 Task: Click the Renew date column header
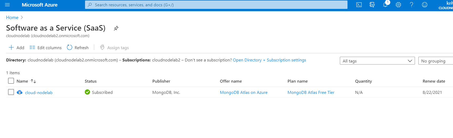[434, 81]
